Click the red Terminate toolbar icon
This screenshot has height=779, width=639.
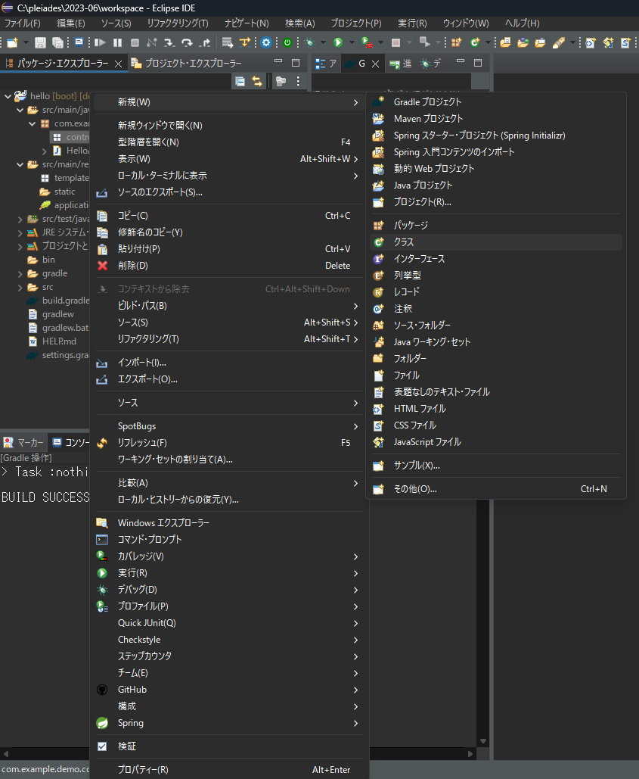click(135, 42)
